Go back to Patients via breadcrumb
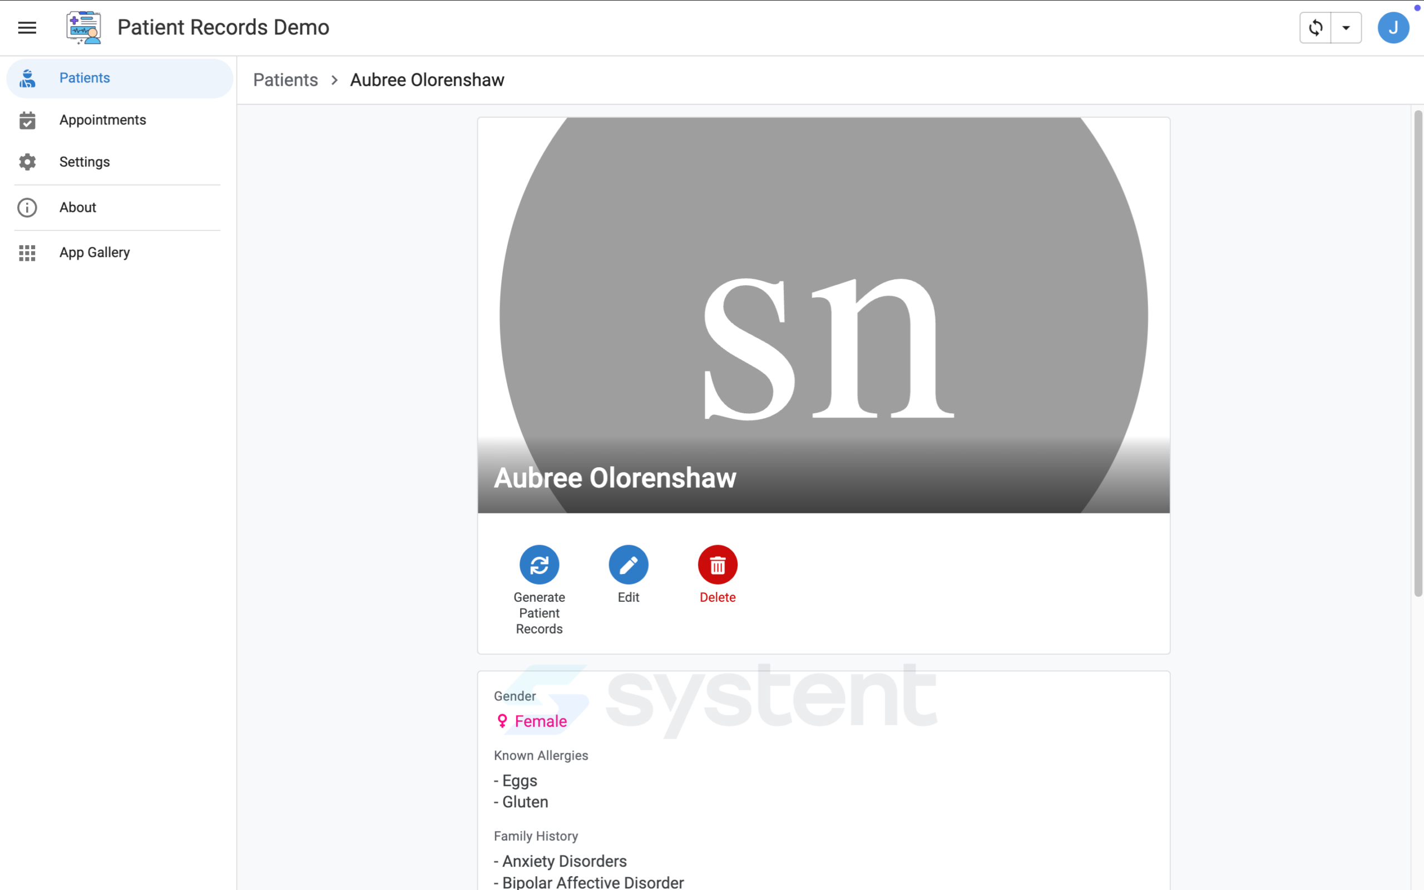This screenshot has width=1424, height=890. [x=285, y=80]
